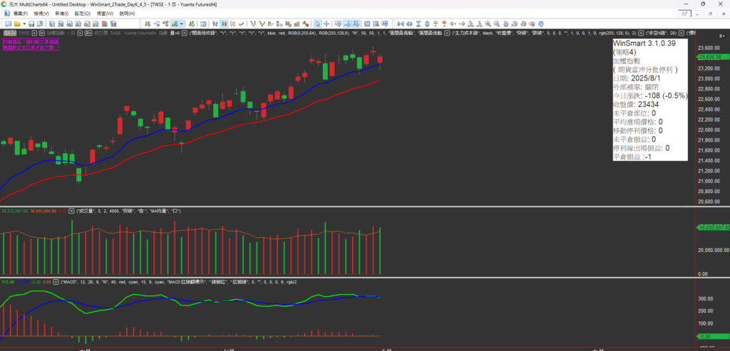Click the 收盤價: 23434 line
The height and width of the screenshot is (351, 730).
tap(636, 104)
